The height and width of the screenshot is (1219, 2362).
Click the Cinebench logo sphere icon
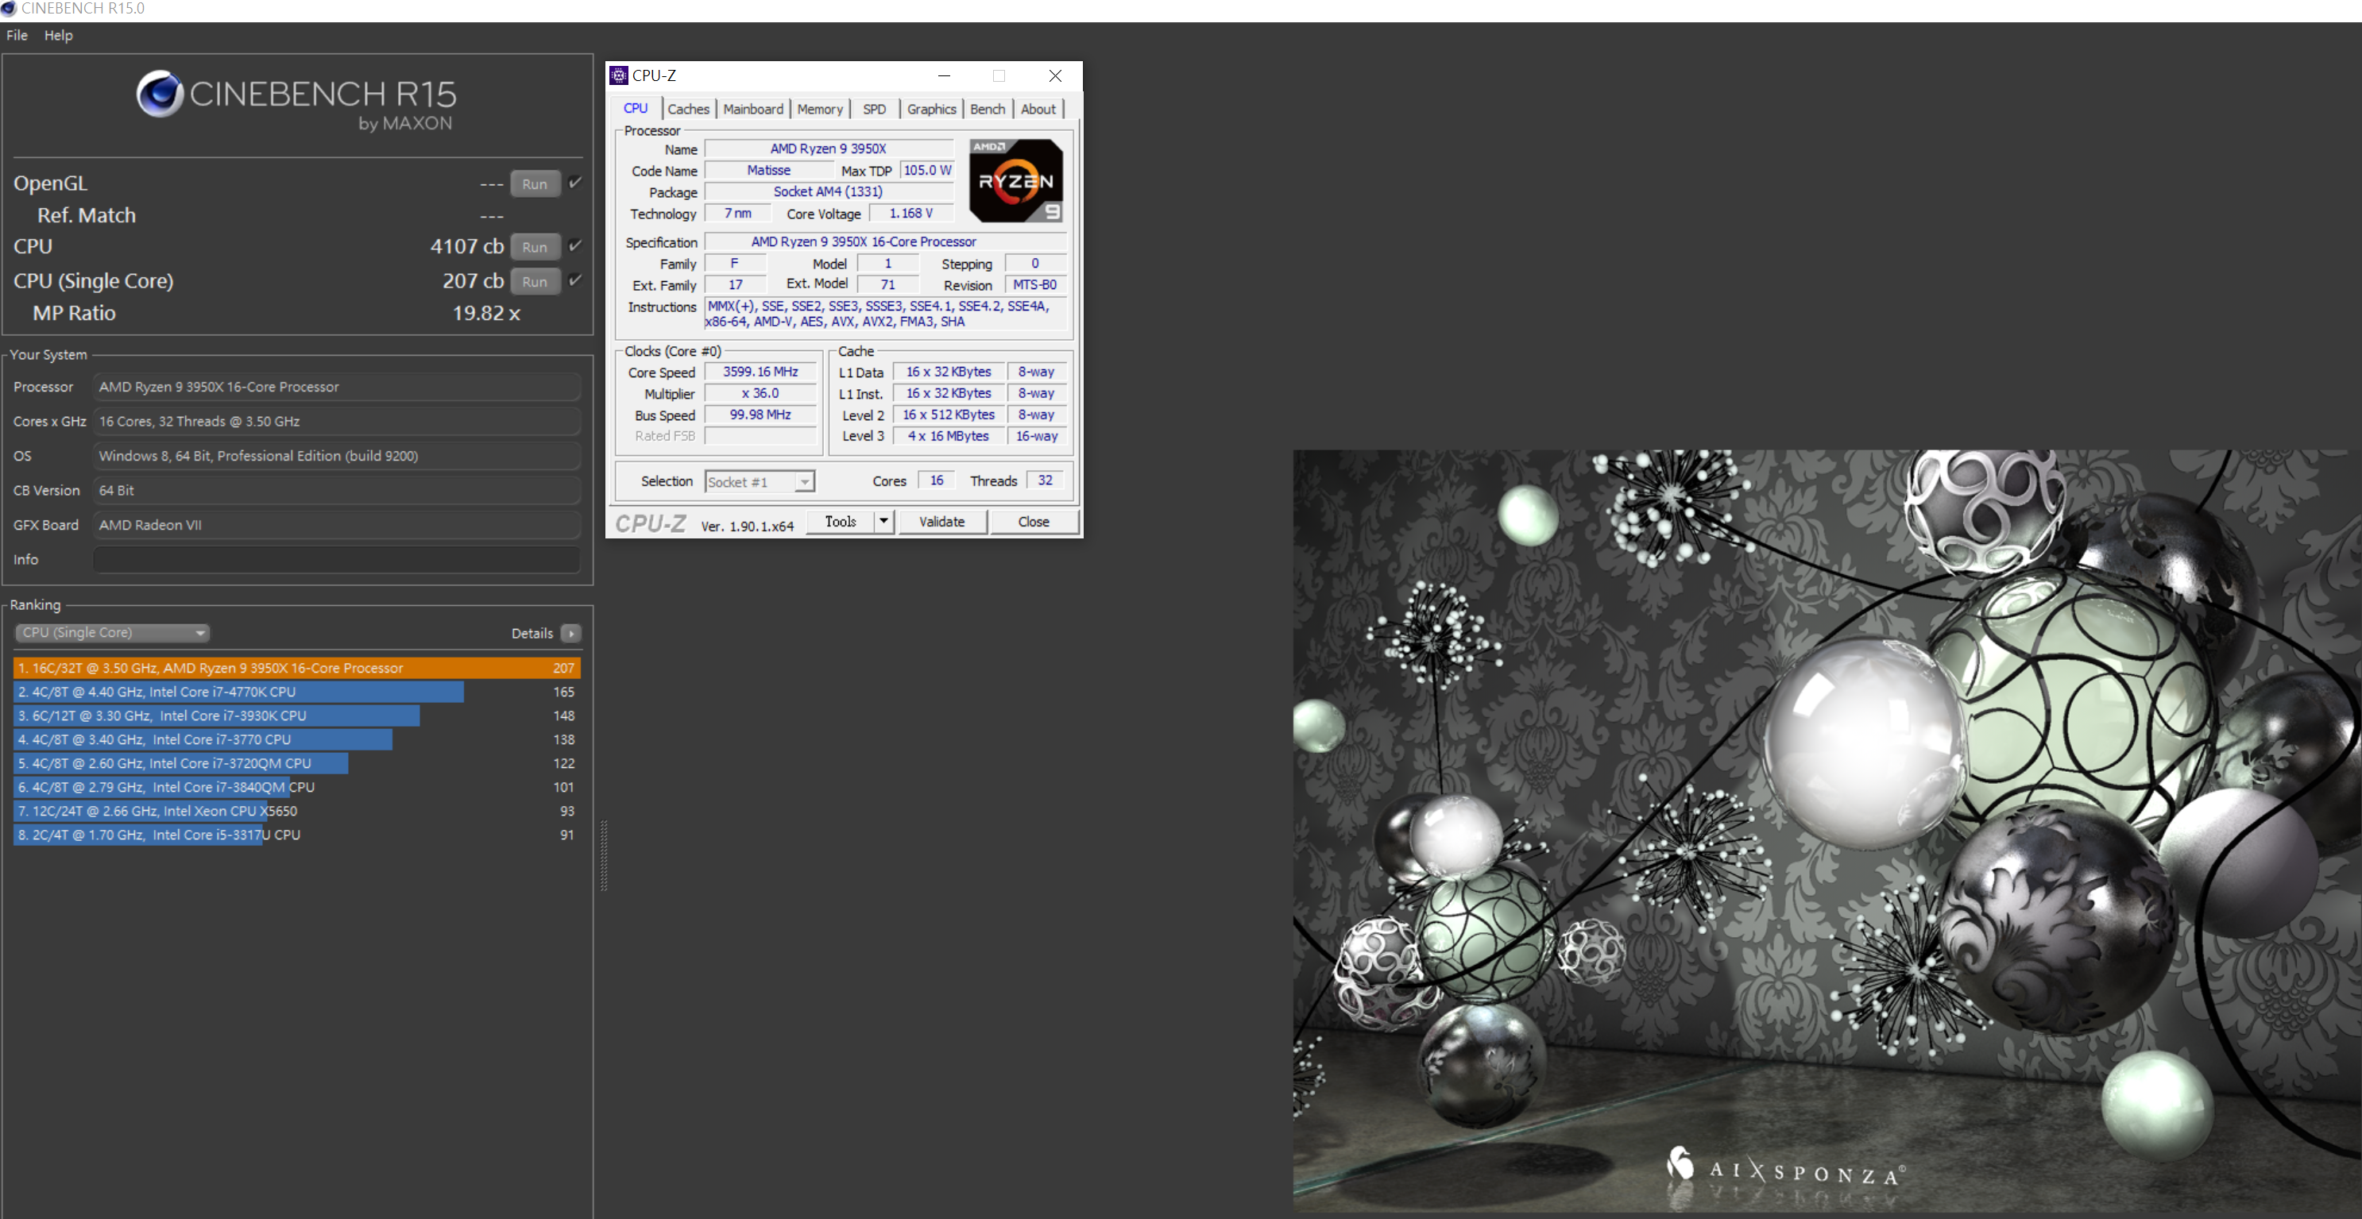(160, 94)
